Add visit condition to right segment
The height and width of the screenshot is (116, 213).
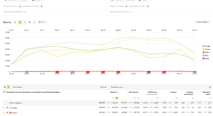coord(126,6)
